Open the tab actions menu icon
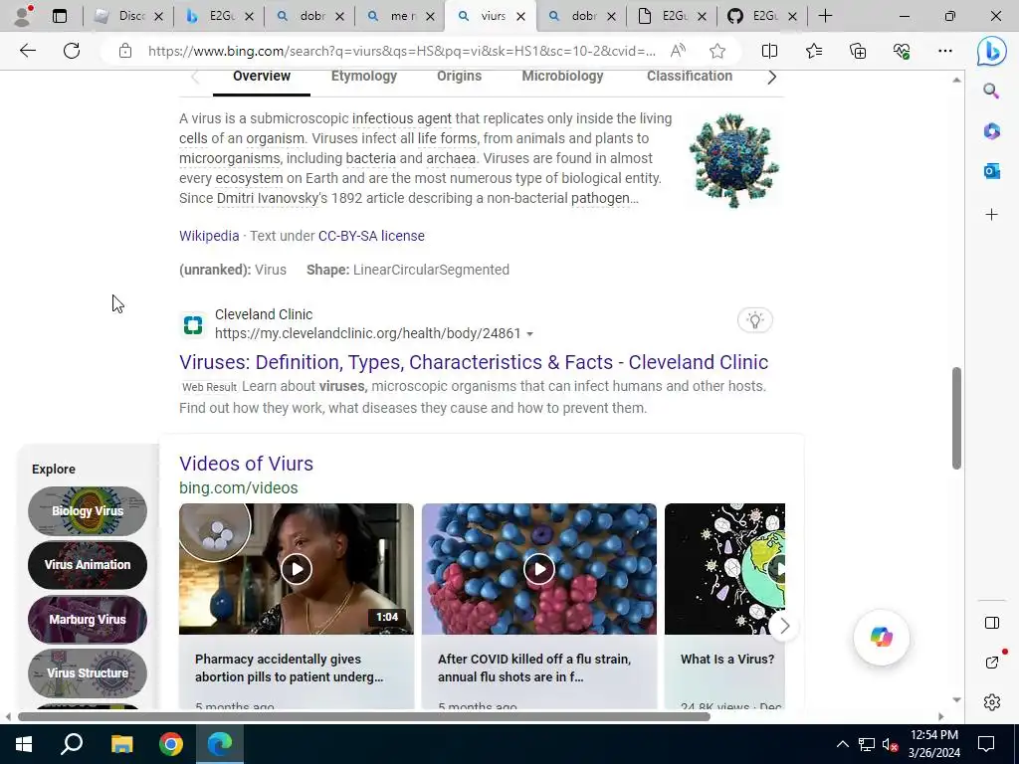 pyautogui.click(x=60, y=16)
